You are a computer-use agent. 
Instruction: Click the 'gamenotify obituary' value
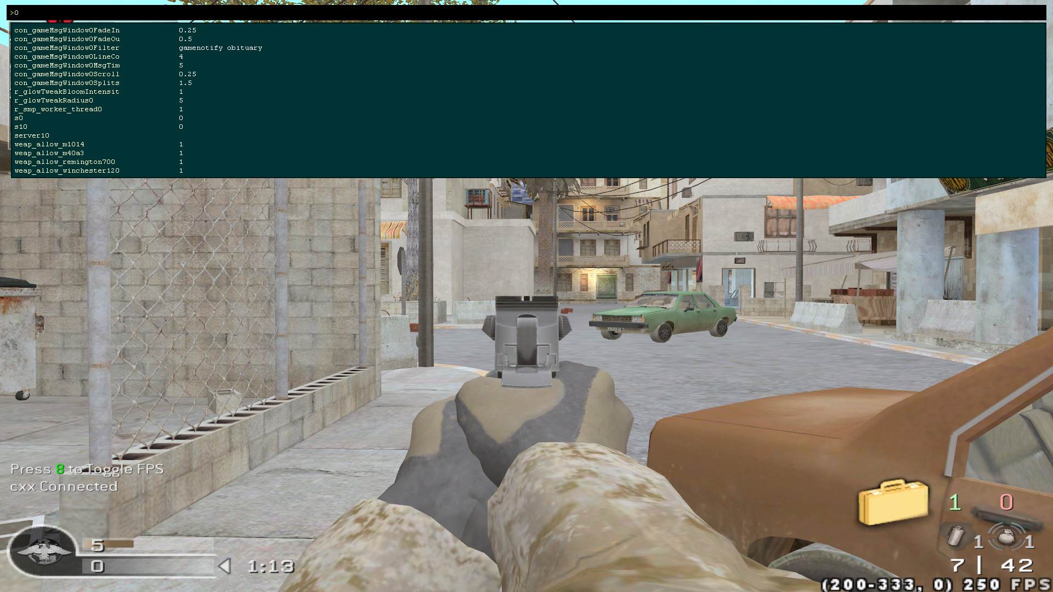(220, 48)
